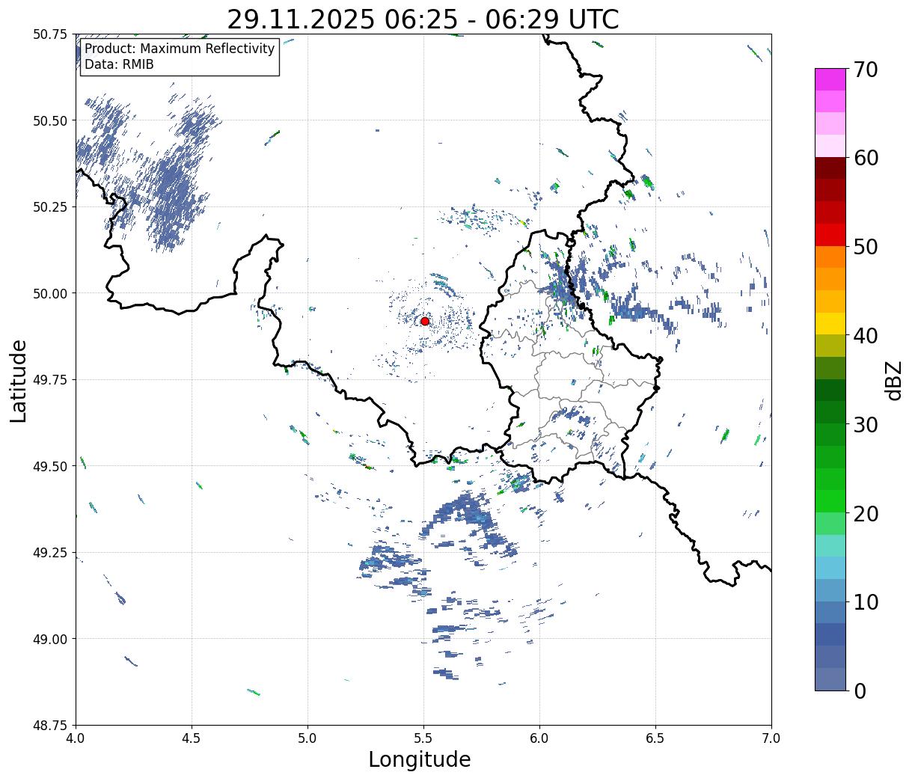912x778 pixels.
Task: Click the dBZ colorbar label
Action: point(893,380)
